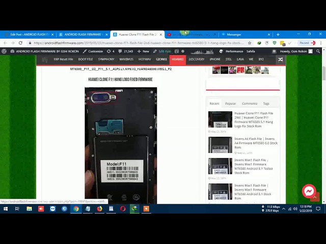This screenshot has width=326, height=244.
Task: Click the large Model:F11 phone image
Action: [x=121, y=145]
